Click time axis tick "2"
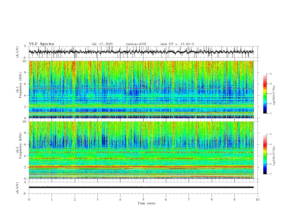 (x=75, y=199)
